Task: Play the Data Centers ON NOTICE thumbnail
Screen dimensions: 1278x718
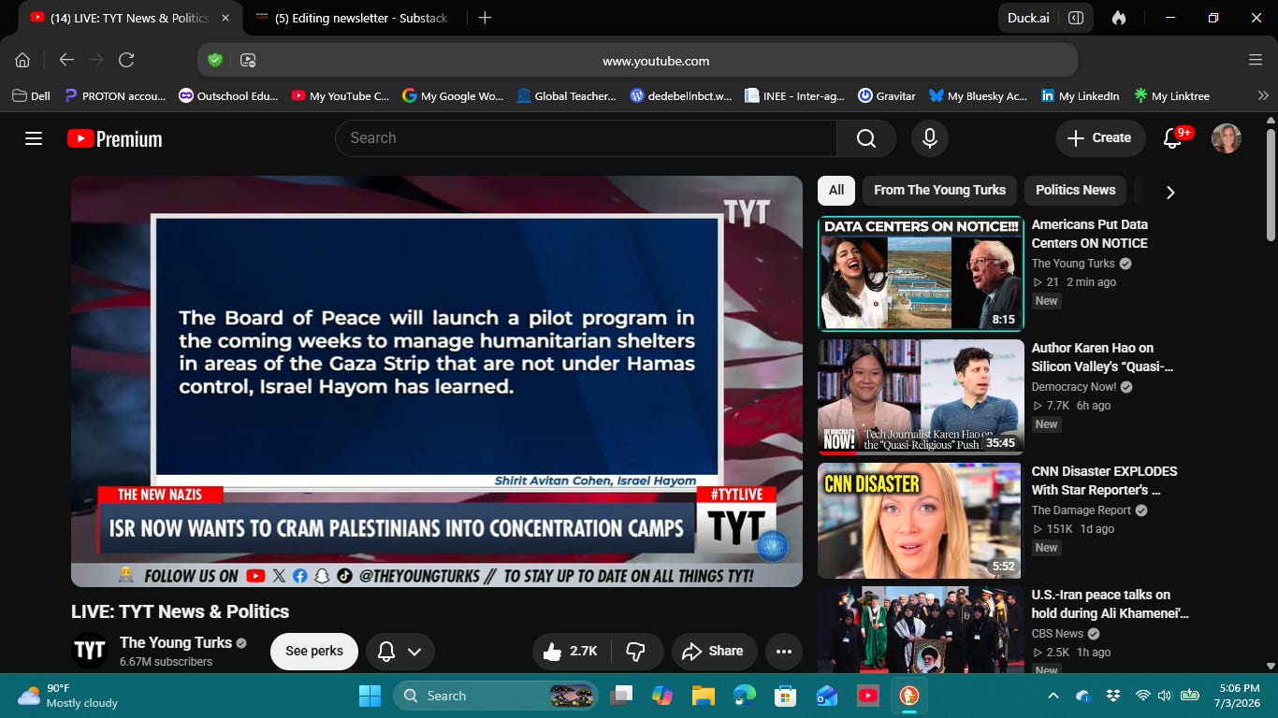Action: (x=921, y=274)
